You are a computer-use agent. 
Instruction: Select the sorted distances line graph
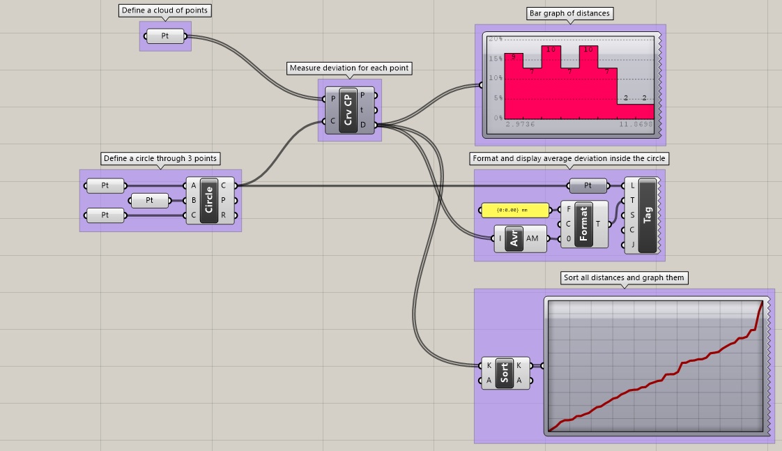[655, 366]
